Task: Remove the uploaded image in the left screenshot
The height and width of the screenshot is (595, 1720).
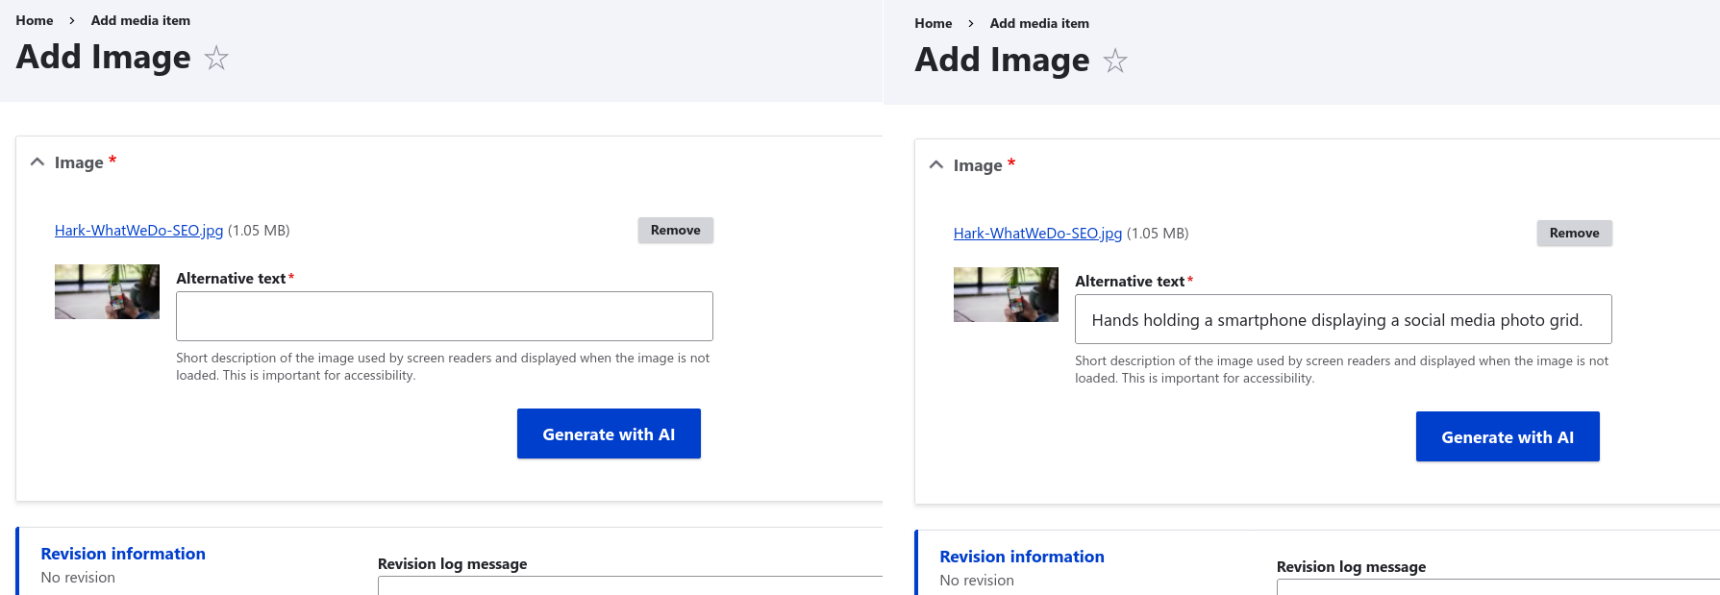Action: [x=675, y=231]
